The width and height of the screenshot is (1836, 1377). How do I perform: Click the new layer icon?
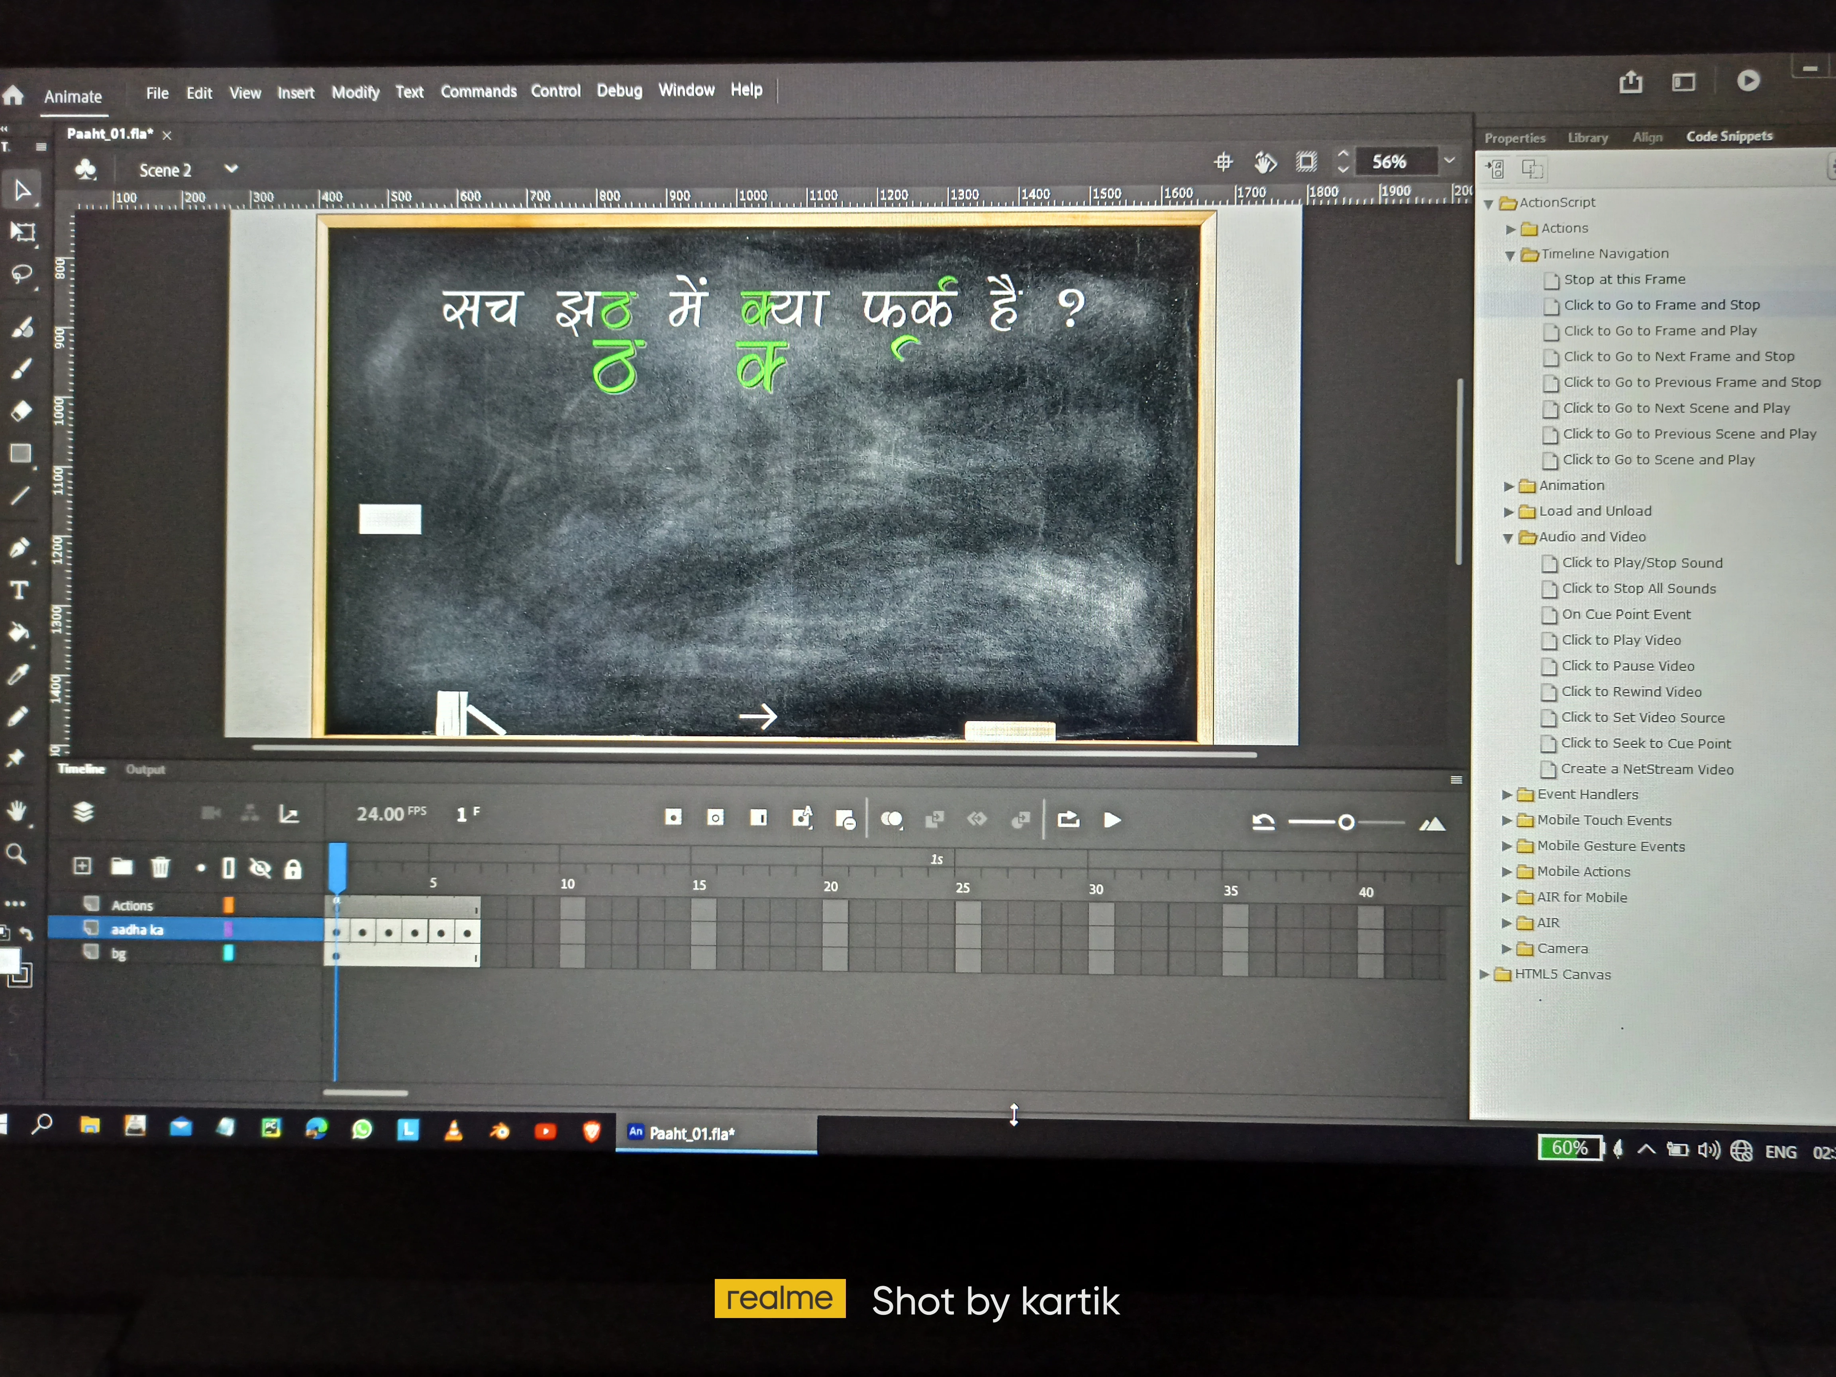(82, 867)
